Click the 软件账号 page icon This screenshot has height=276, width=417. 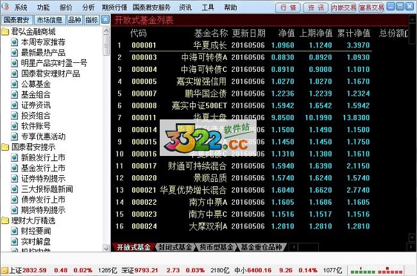click(15, 126)
